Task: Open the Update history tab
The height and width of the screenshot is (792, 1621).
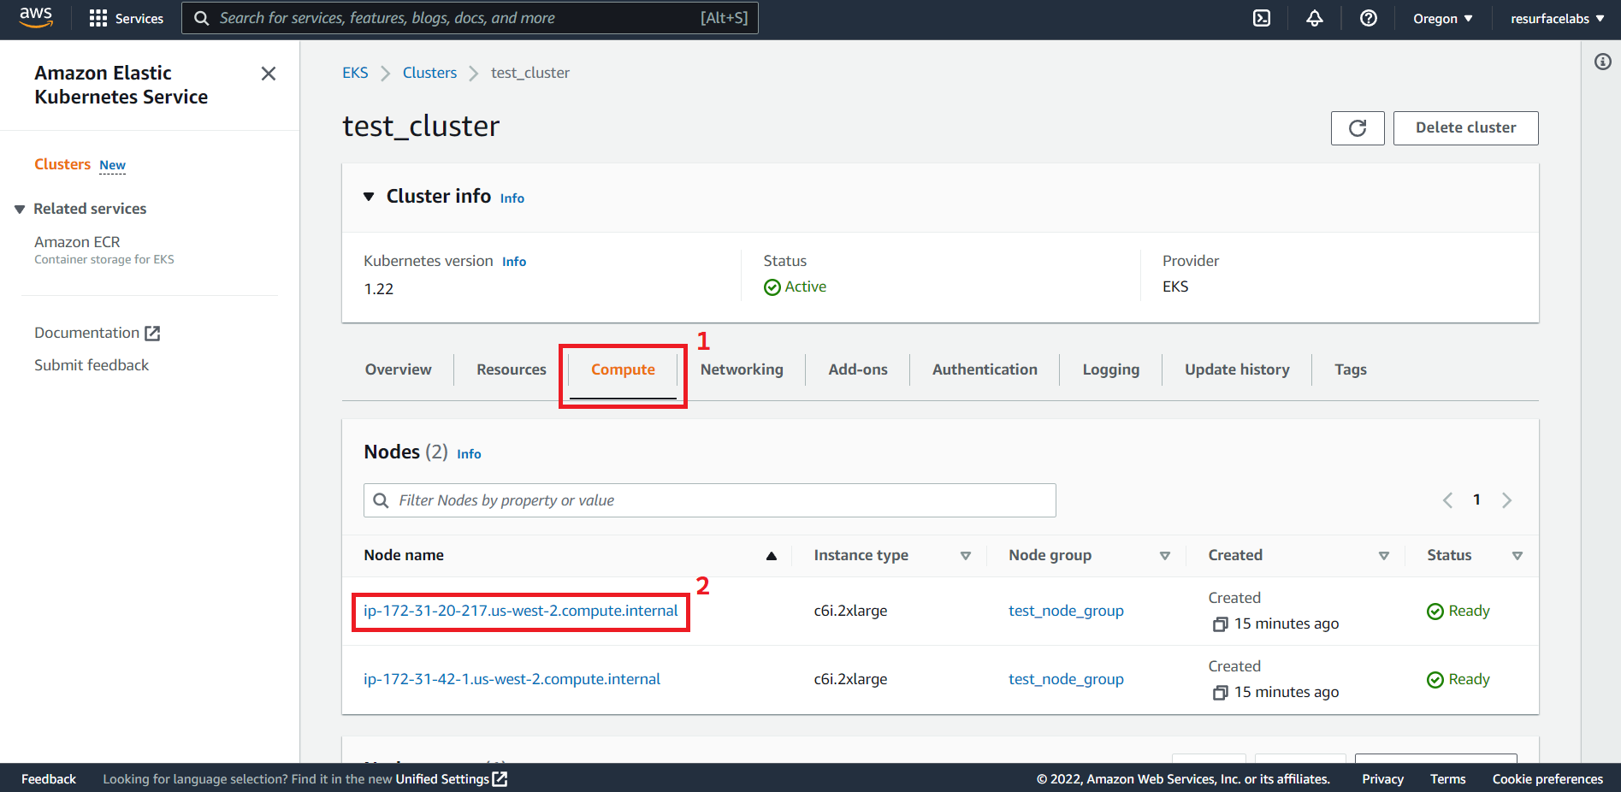Action: pos(1237,369)
